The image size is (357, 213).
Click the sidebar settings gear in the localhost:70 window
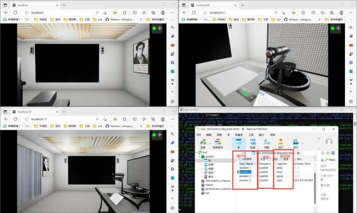coord(172,208)
